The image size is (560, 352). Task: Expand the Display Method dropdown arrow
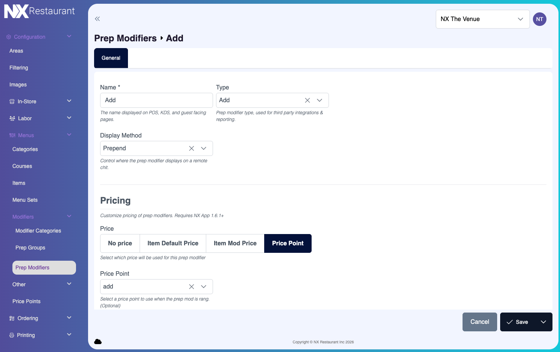click(204, 148)
